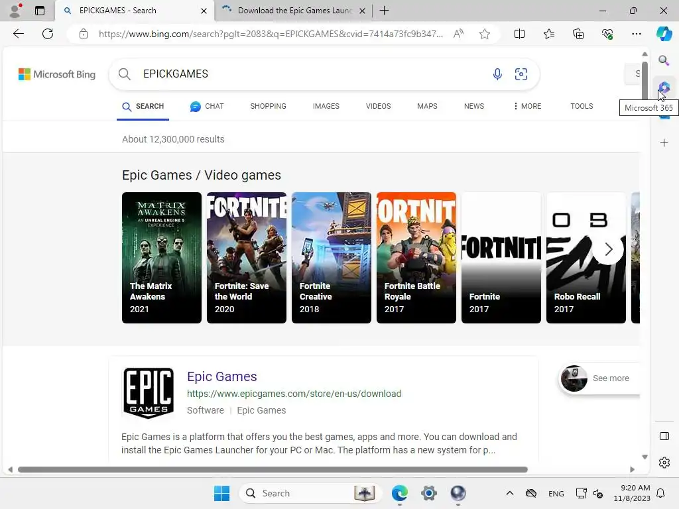Click the Microsoft Bing logo
Screen dimensions: 679x509
coord(57,74)
